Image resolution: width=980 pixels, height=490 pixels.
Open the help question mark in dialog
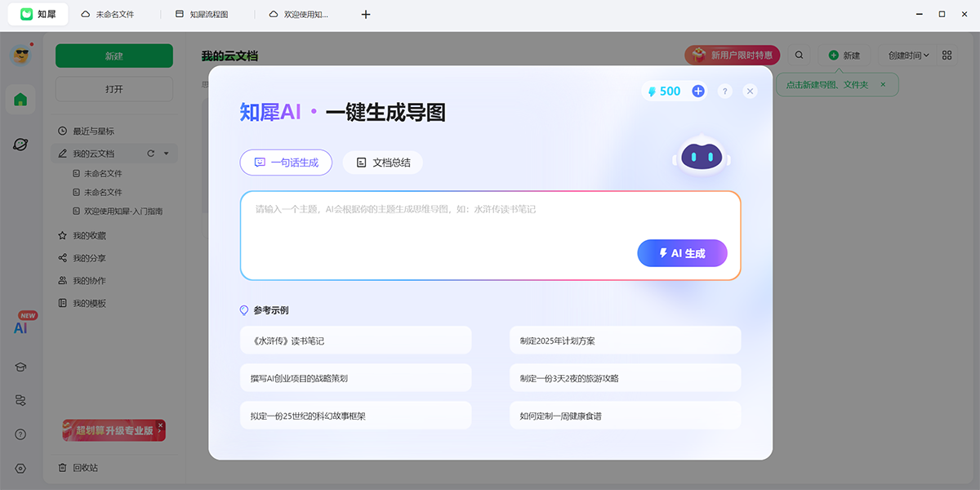724,91
